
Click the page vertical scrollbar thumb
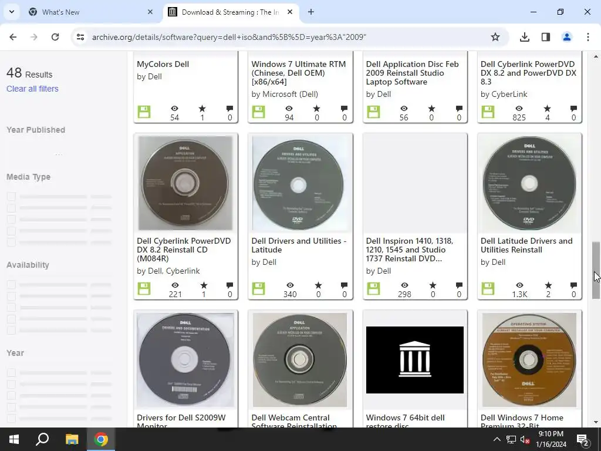pos(596,270)
